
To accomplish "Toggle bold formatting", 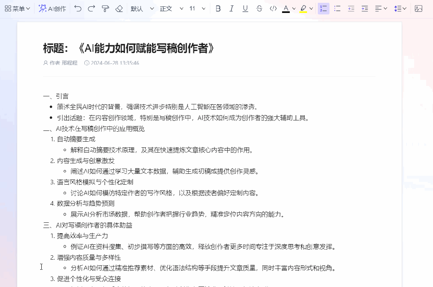I will pyautogui.click(x=218, y=8).
